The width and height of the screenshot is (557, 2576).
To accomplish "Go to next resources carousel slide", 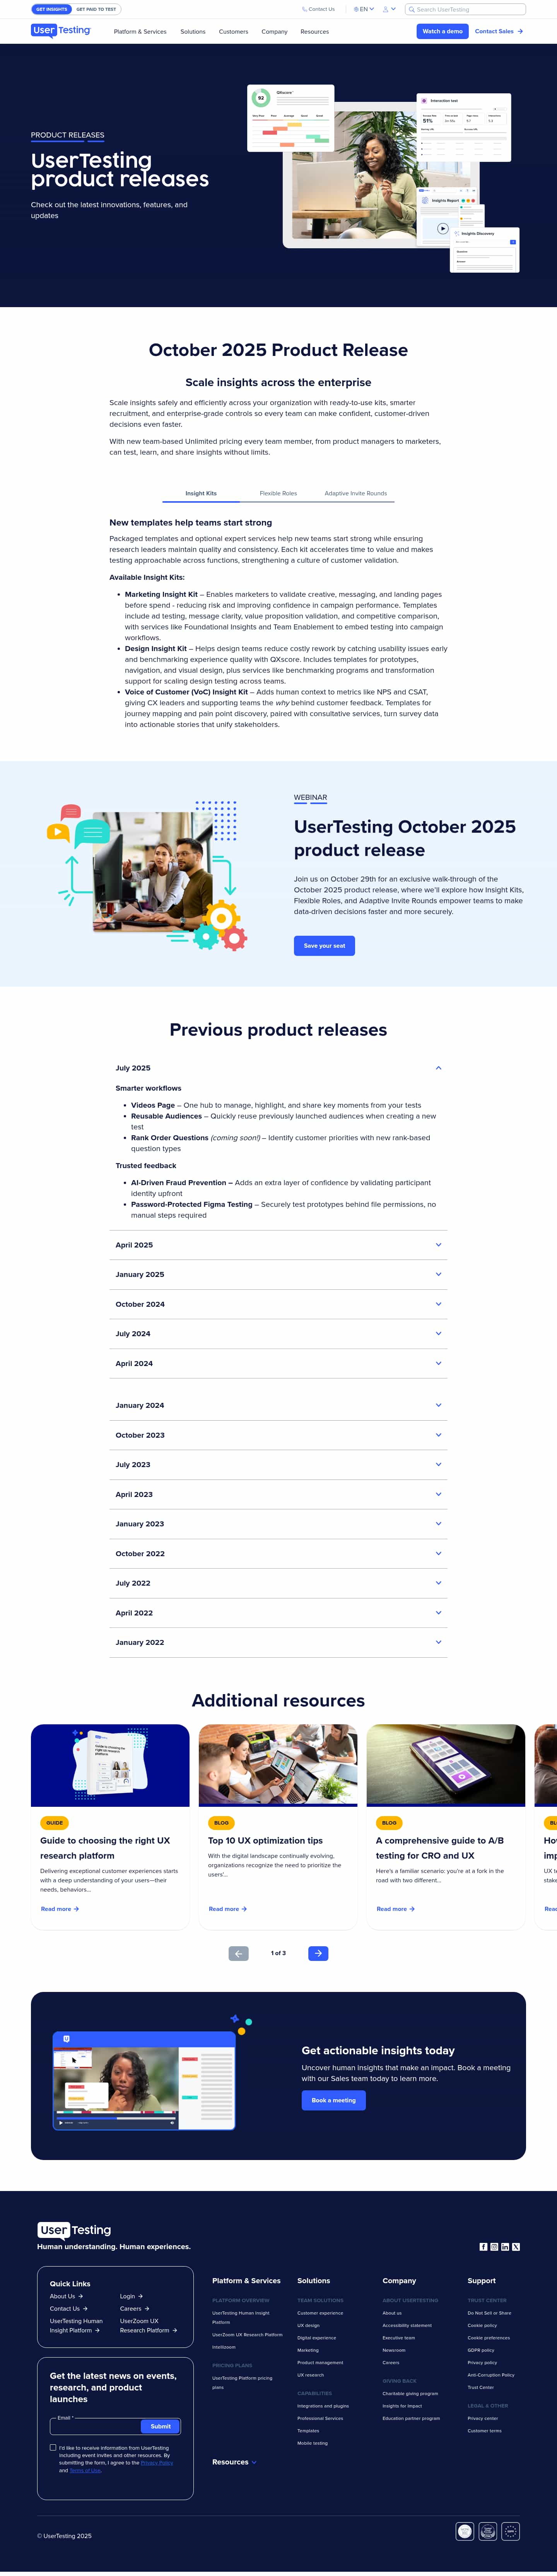I will pyautogui.click(x=318, y=1953).
